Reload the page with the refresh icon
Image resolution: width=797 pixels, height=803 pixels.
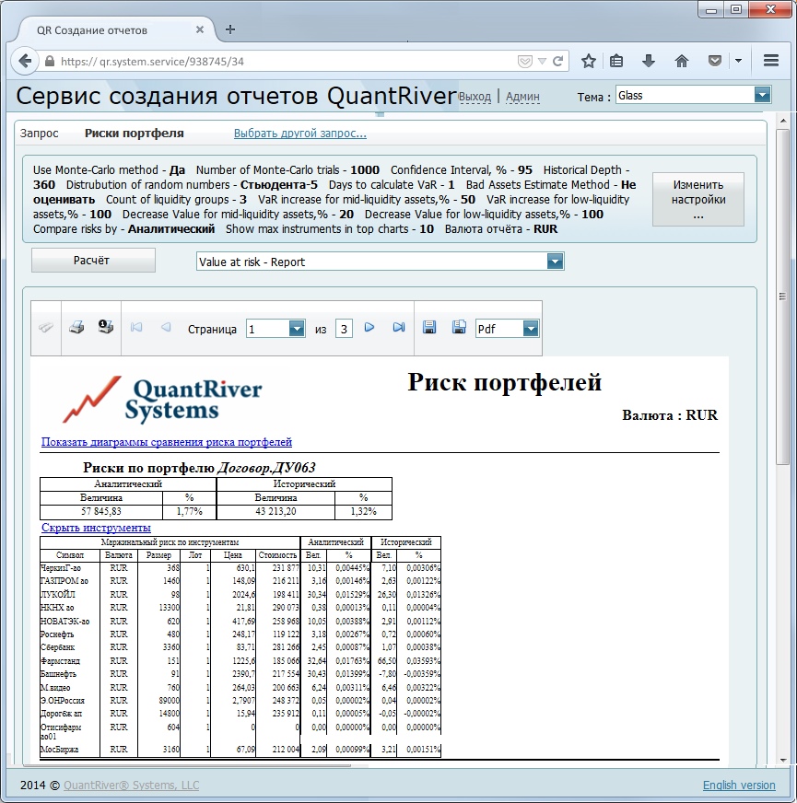click(x=558, y=62)
